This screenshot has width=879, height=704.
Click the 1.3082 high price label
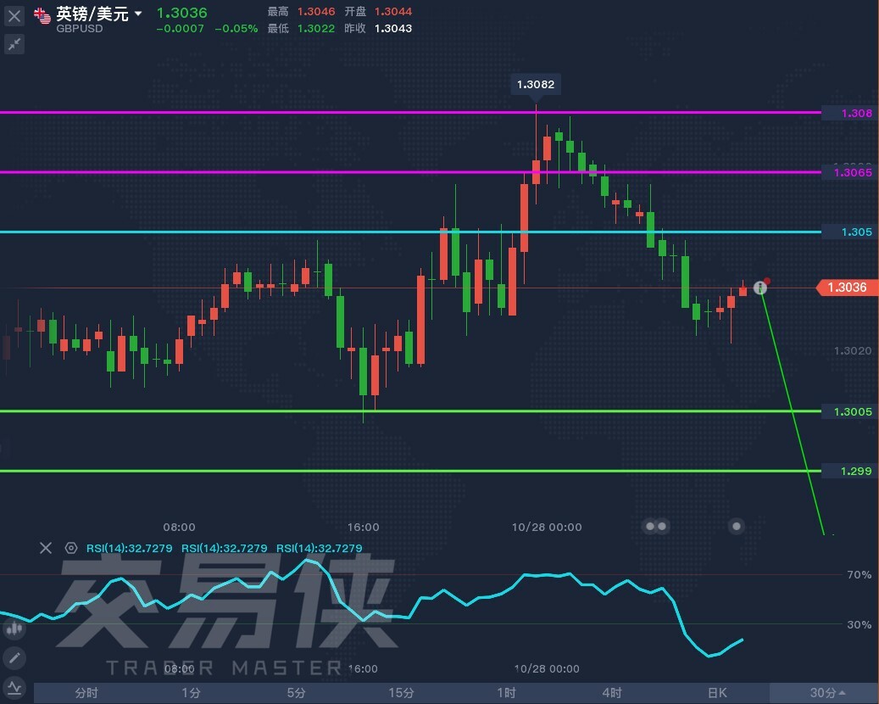tap(536, 85)
